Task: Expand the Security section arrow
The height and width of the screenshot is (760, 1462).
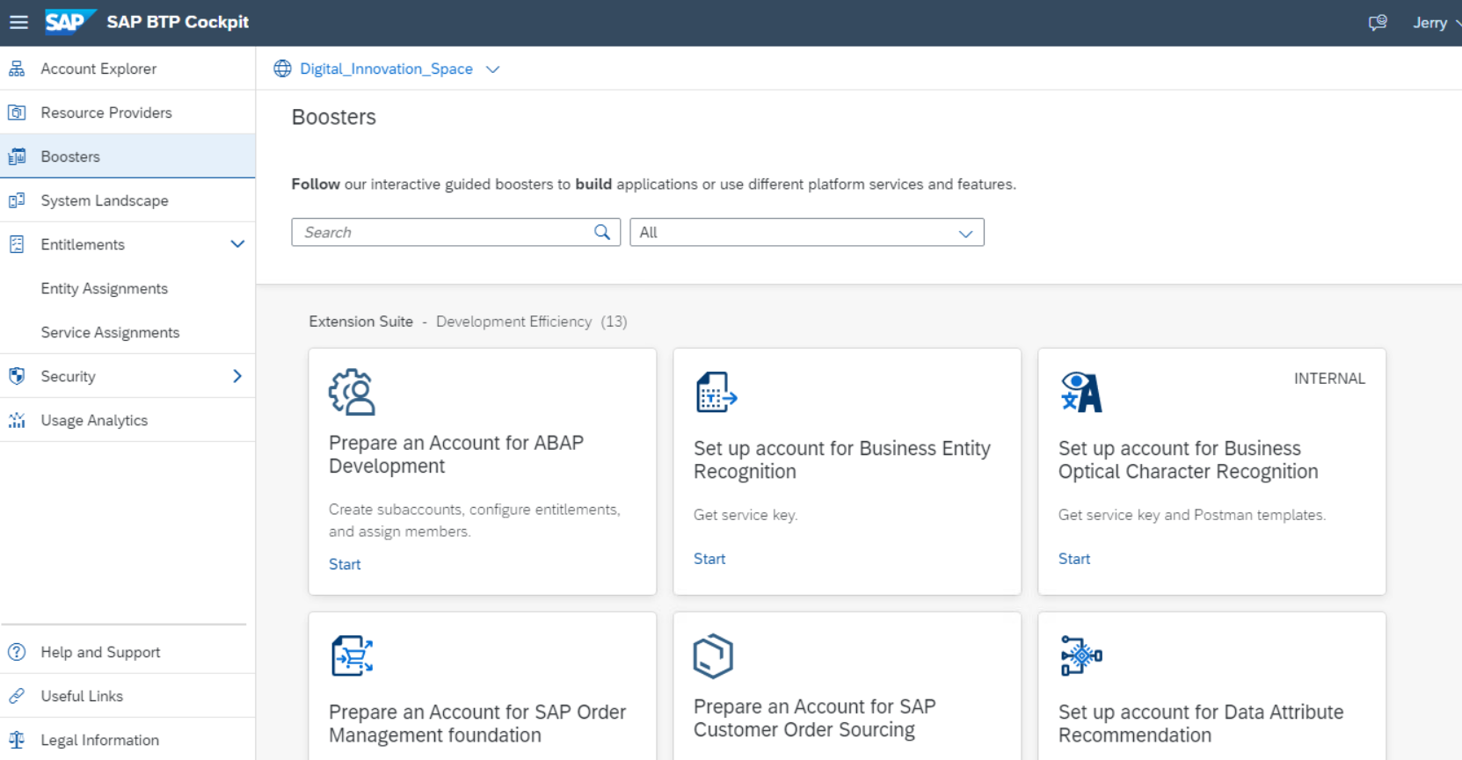Action: (x=236, y=376)
